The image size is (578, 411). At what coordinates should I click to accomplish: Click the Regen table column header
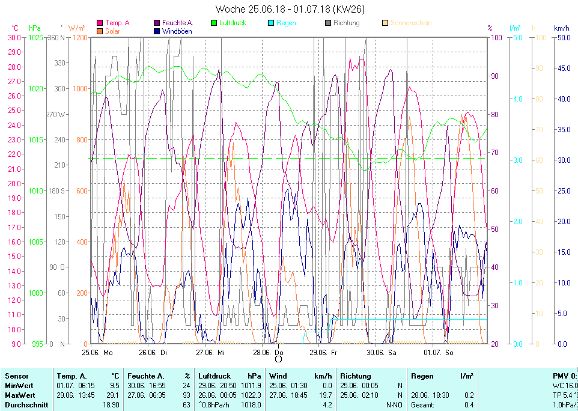[x=422, y=376]
